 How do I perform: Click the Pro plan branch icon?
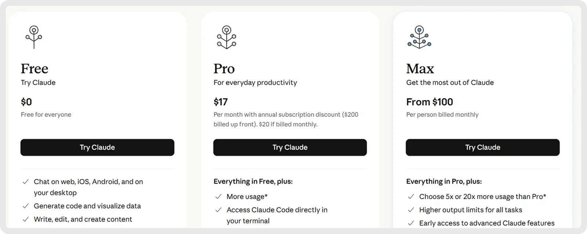click(x=226, y=37)
